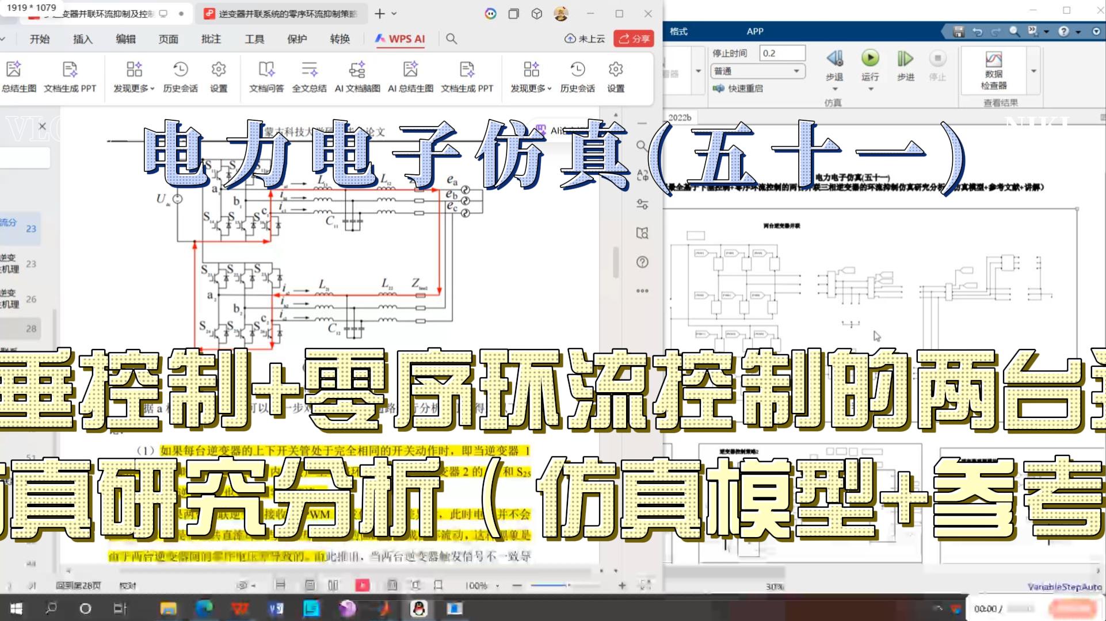The width and height of the screenshot is (1106, 621).
Task: Open the dropdown arrow under 运行
Action: [870, 89]
